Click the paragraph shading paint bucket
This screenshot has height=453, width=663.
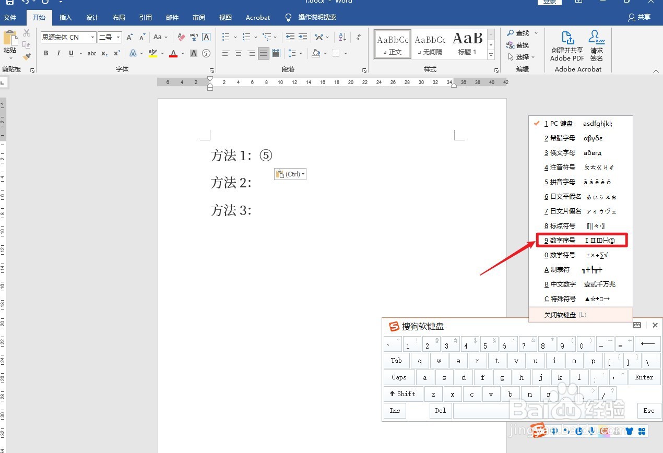point(315,53)
